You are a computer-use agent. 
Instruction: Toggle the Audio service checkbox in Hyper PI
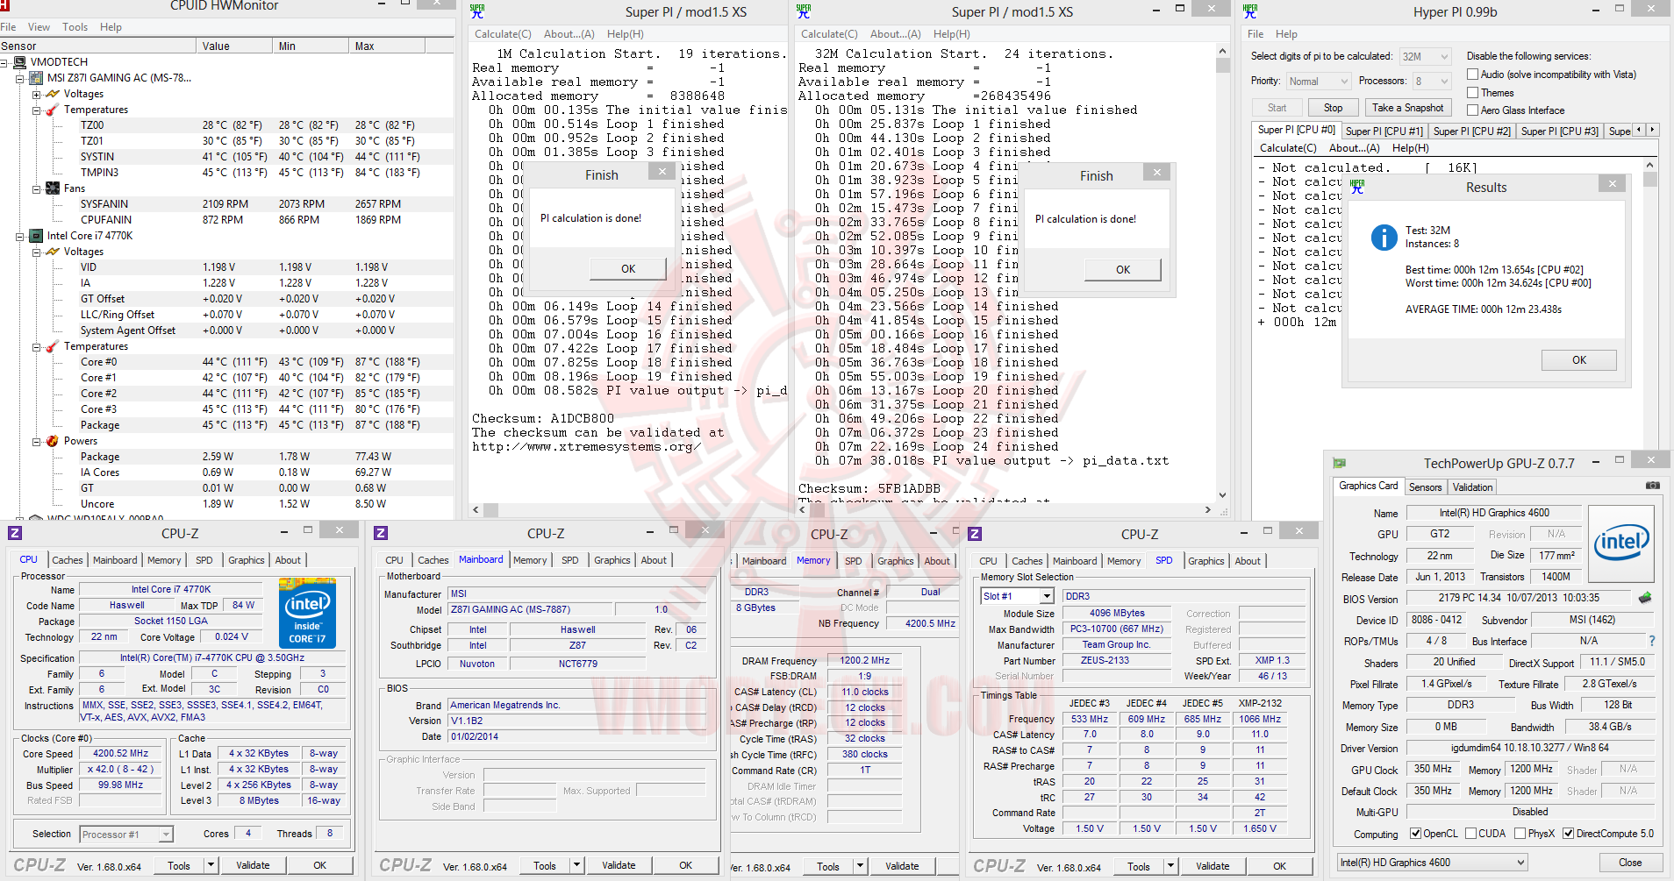(x=1473, y=75)
